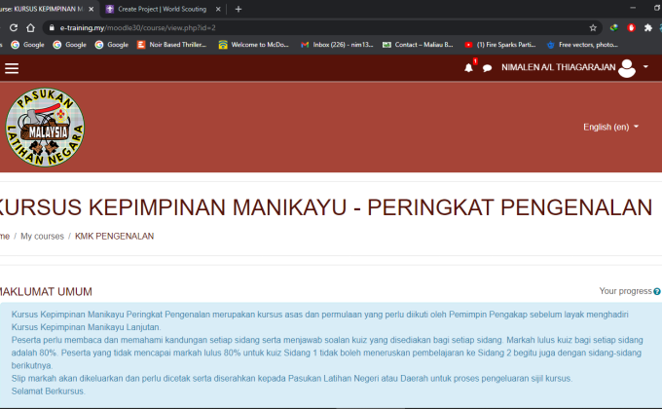Open the extensions puzzle piece icon
The image size is (662, 409).
647,28
